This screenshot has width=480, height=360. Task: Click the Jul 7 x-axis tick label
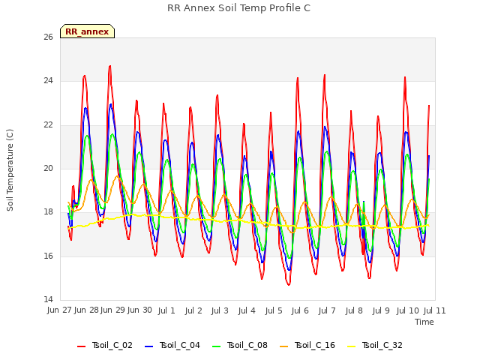[327, 310]
